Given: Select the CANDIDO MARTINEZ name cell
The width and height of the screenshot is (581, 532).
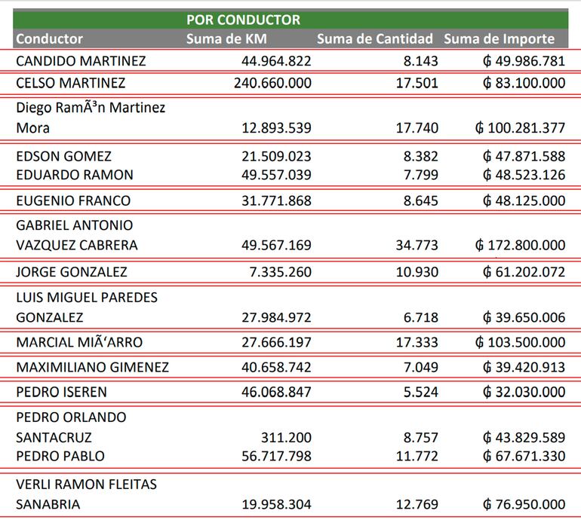Looking at the screenshot, I should [x=81, y=61].
